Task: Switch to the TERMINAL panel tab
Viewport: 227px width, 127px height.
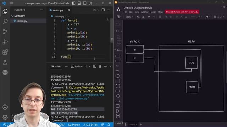Action: 56,66
